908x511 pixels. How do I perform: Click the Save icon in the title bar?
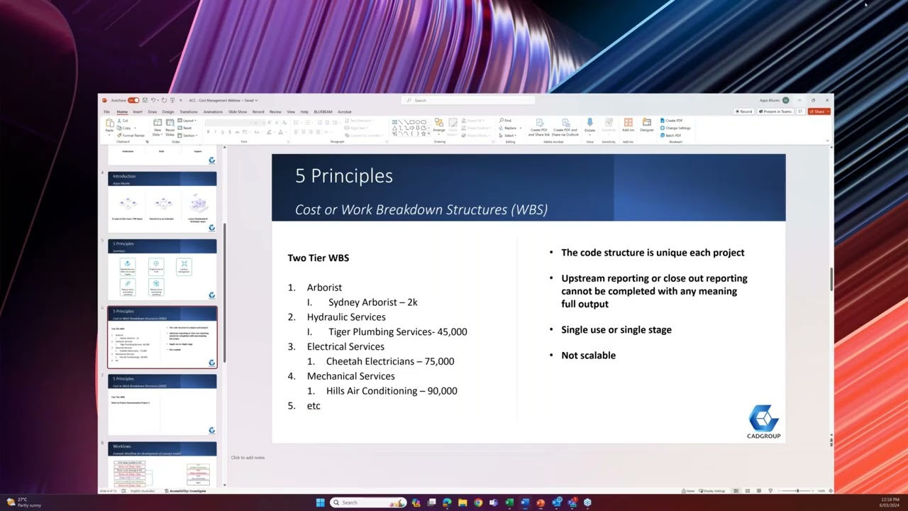click(x=145, y=100)
